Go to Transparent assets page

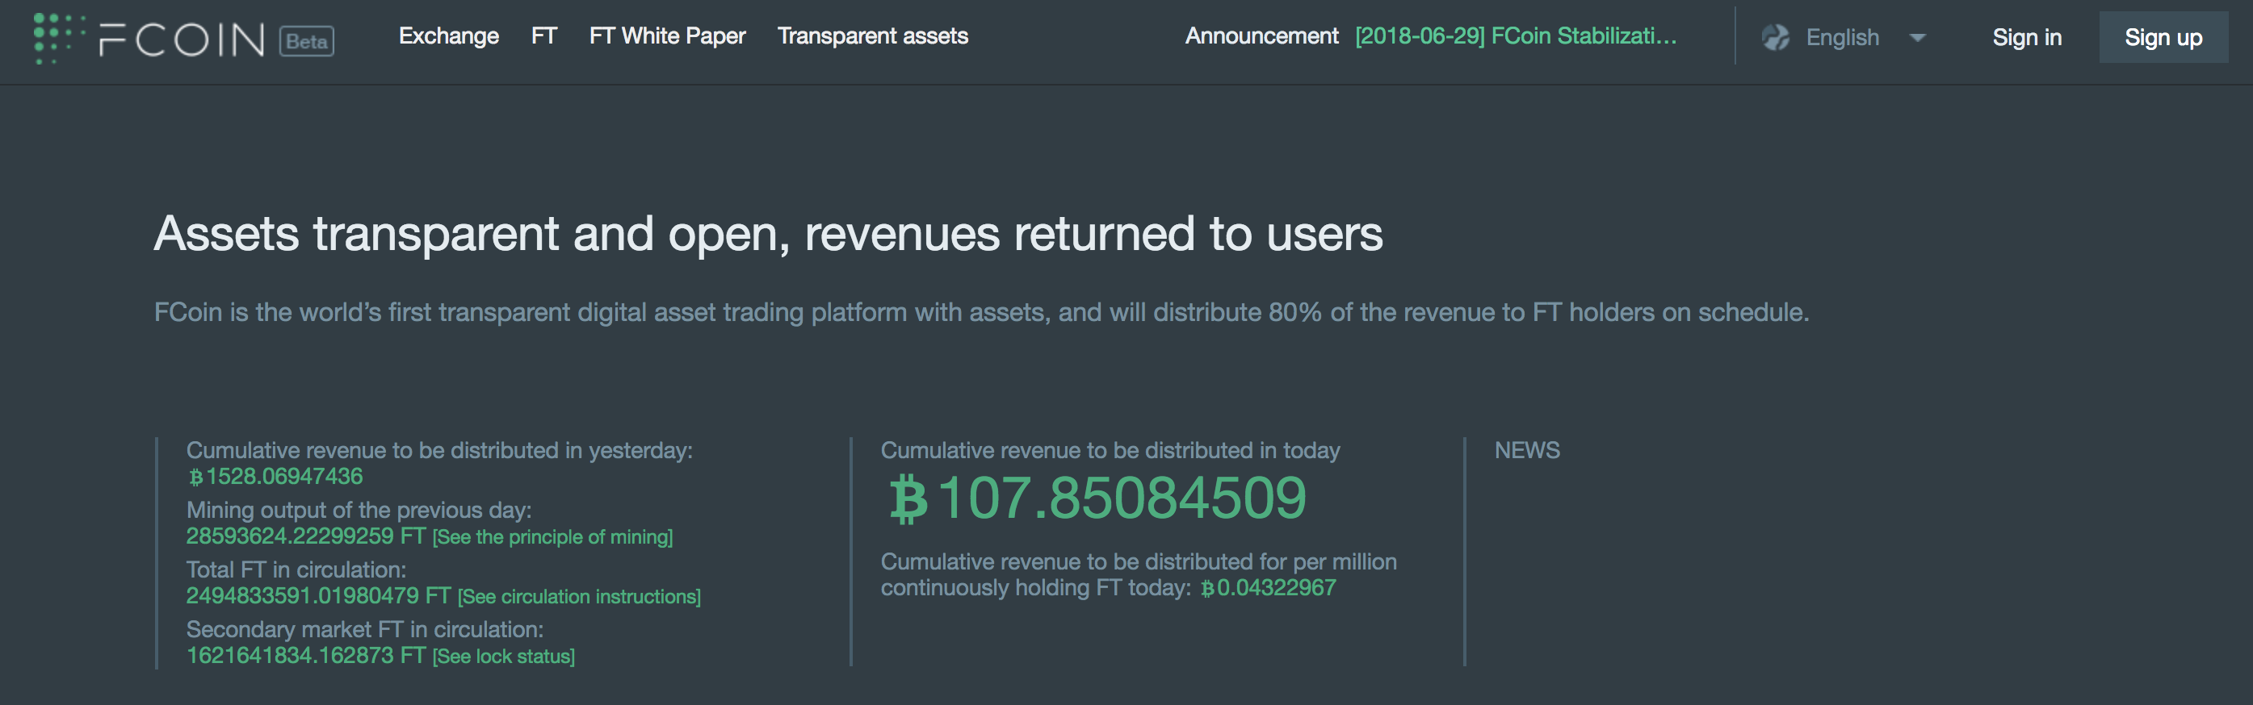(x=873, y=35)
